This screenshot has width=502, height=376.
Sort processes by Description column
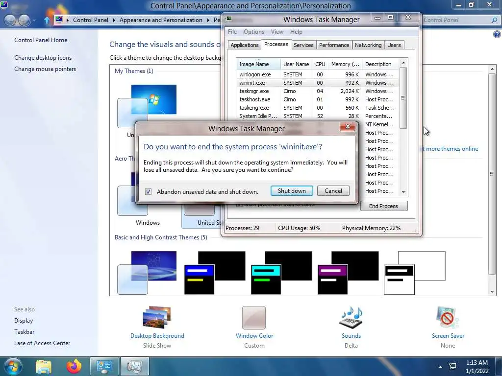[380, 64]
